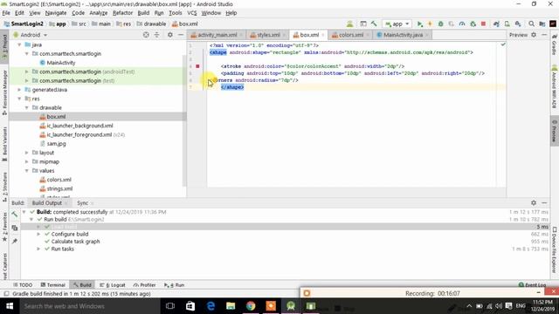559x314 pixels.
Task: Collapse the values folder arrow
Action: pyautogui.click(x=27, y=171)
